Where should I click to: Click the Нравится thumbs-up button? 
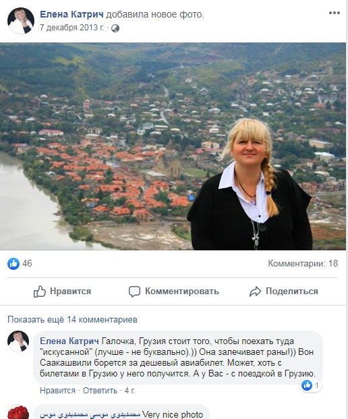point(62,291)
